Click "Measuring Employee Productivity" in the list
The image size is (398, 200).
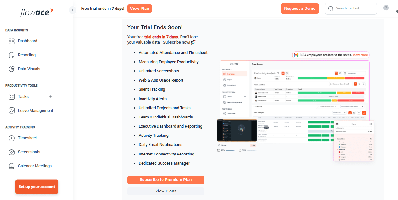(169, 62)
